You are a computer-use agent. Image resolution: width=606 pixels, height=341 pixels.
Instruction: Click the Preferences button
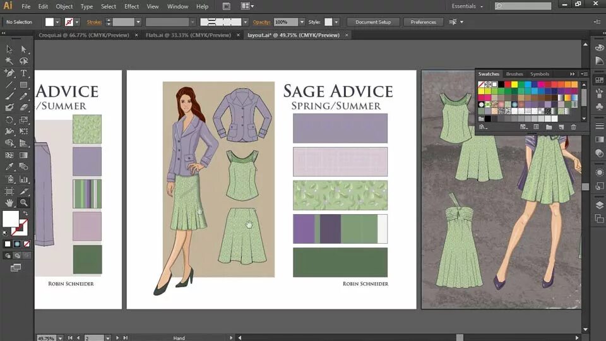tap(423, 22)
